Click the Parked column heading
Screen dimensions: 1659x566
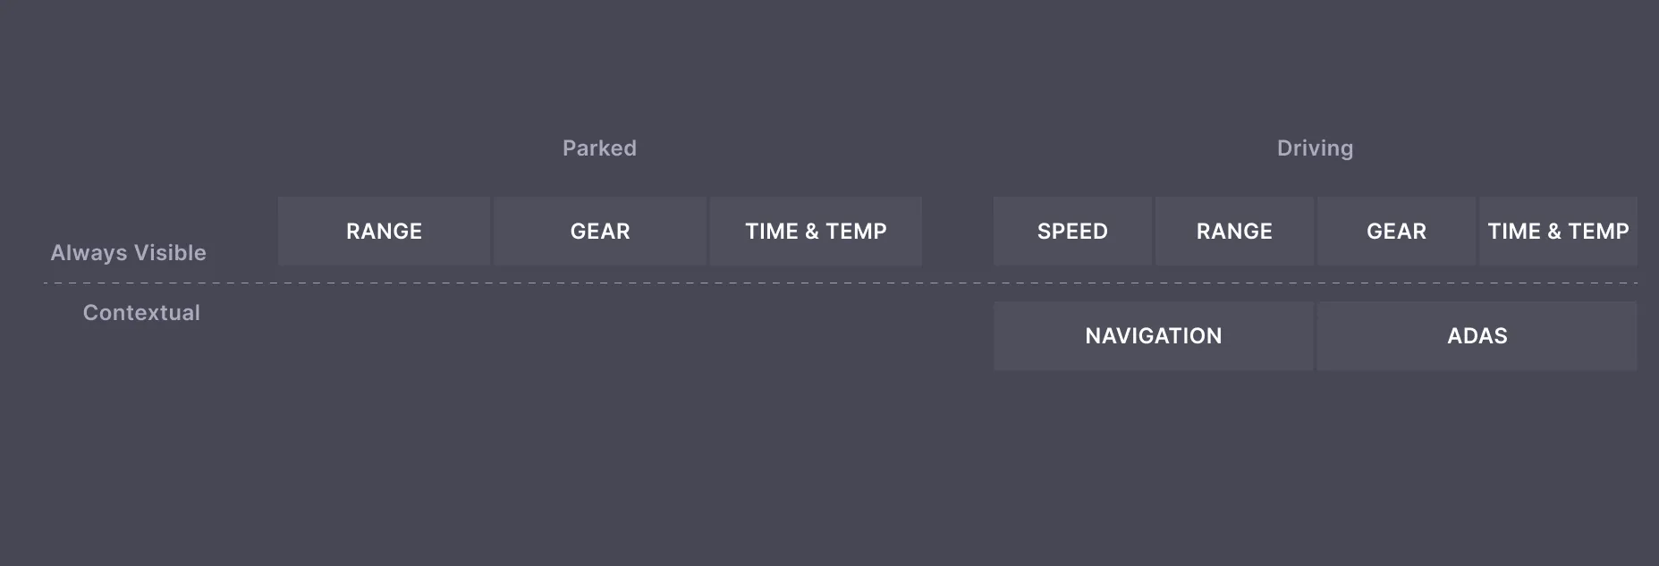[599, 148]
